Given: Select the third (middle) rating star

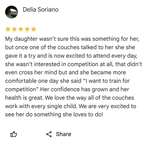Looking at the screenshot, I should (20, 29).
